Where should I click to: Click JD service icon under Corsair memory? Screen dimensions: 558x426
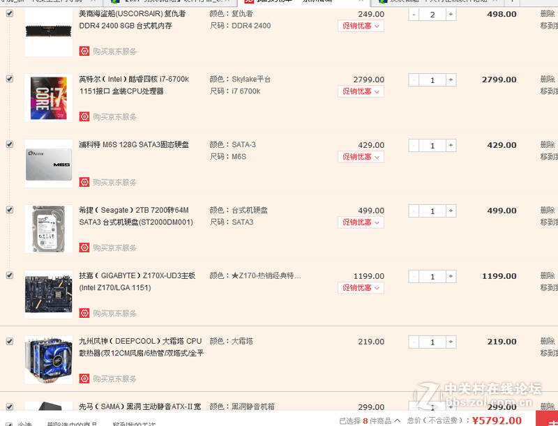tap(84, 51)
